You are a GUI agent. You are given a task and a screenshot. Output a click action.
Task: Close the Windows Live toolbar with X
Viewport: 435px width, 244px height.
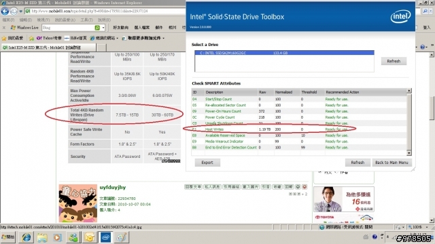point(4,27)
